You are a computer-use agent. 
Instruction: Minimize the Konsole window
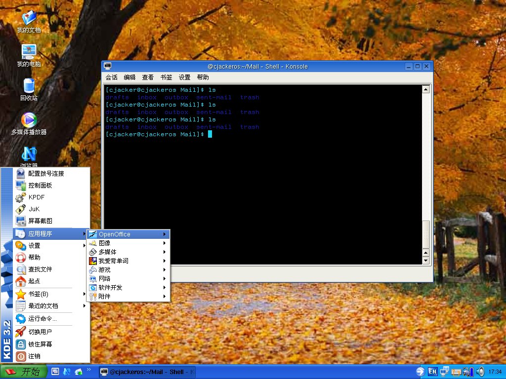coord(409,67)
